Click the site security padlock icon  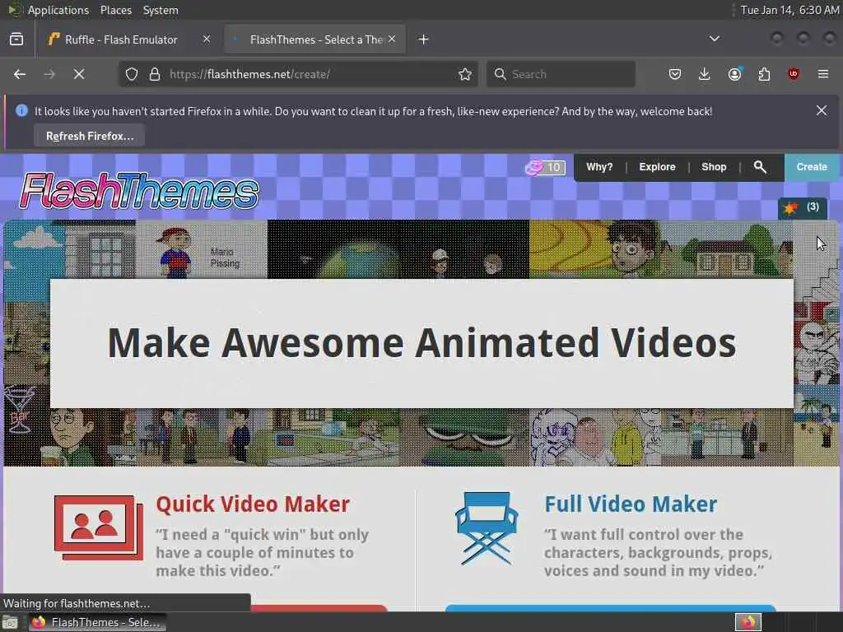155,74
